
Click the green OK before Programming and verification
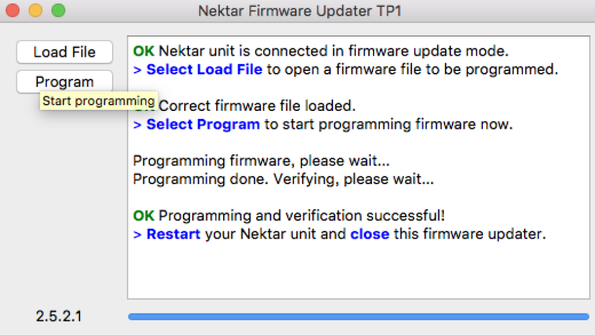click(x=144, y=216)
